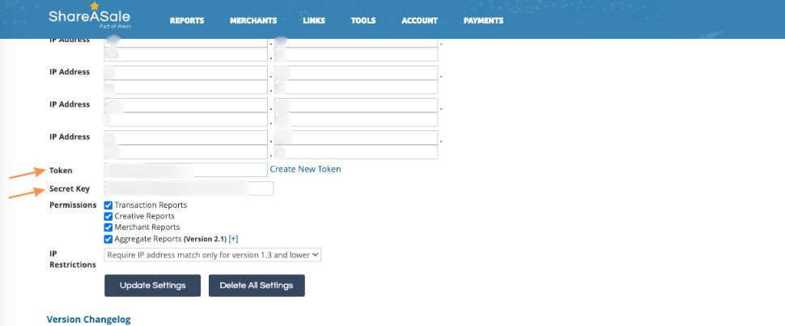Disable Aggregate Reports permission
The image size is (785, 326).
point(108,239)
